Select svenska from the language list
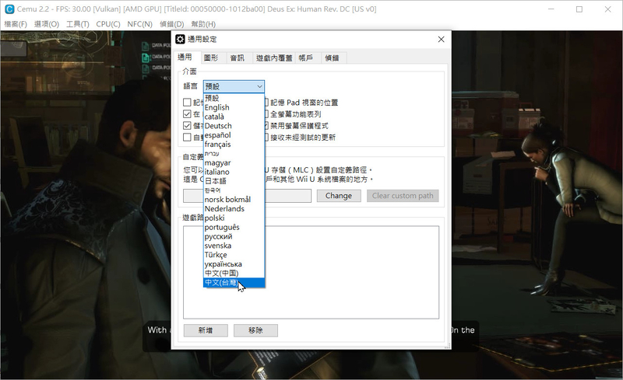This screenshot has height=380, width=623. click(x=234, y=246)
